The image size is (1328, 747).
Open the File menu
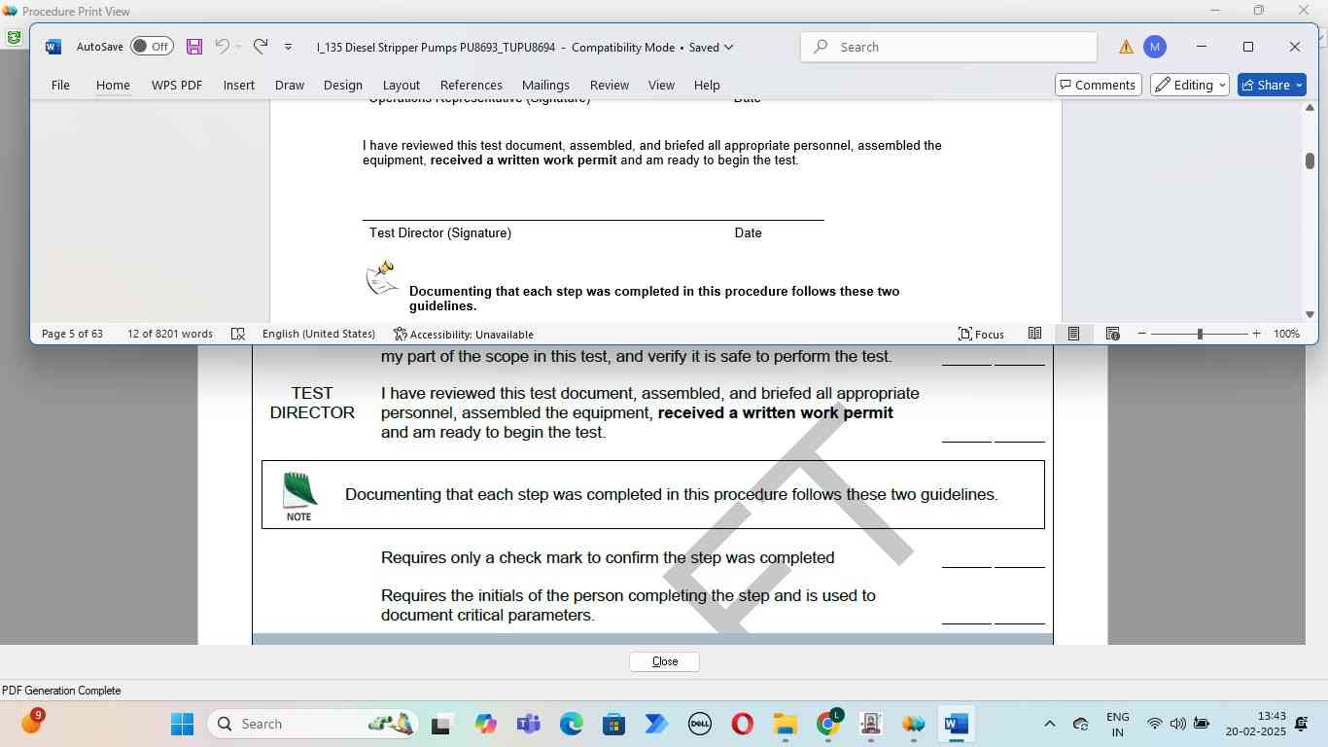(x=60, y=85)
